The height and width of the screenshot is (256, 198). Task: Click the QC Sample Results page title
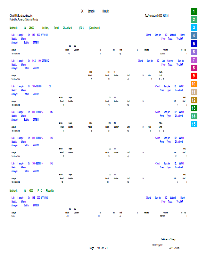(95, 11)
